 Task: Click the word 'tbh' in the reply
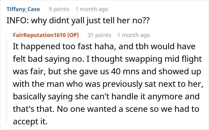tap(142, 47)
